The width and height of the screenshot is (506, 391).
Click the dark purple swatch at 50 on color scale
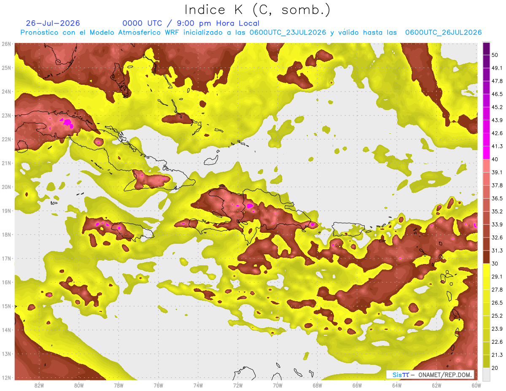point(486,49)
